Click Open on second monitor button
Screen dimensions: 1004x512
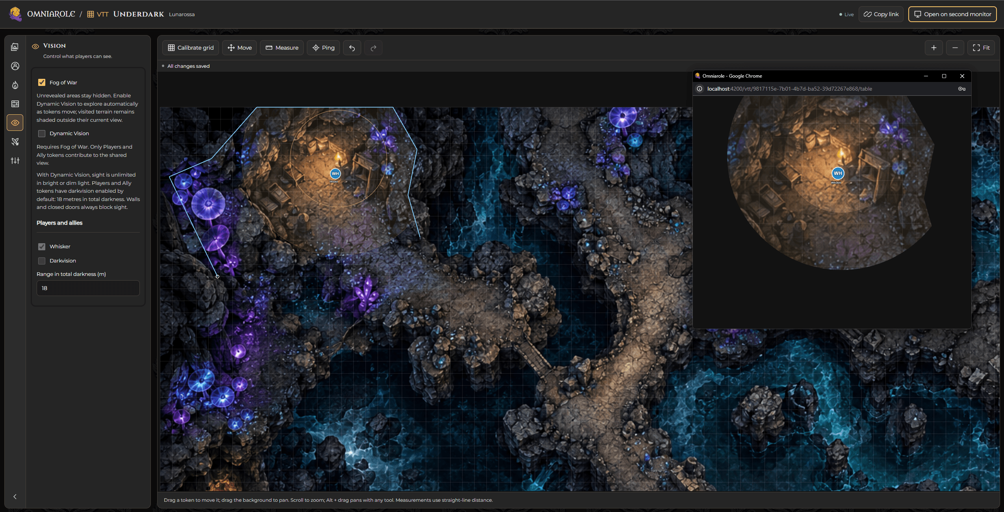[x=952, y=14]
